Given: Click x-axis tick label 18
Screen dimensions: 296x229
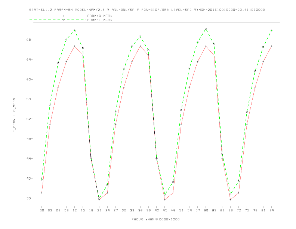Looking at the screenshot, I should click(x=91, y=210).
